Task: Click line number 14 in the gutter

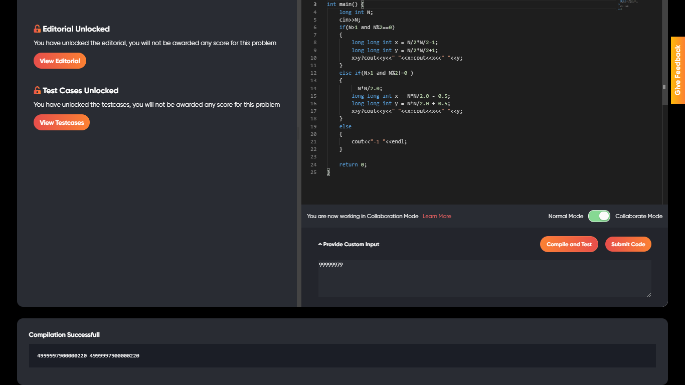Action: (x=313, y=88)
